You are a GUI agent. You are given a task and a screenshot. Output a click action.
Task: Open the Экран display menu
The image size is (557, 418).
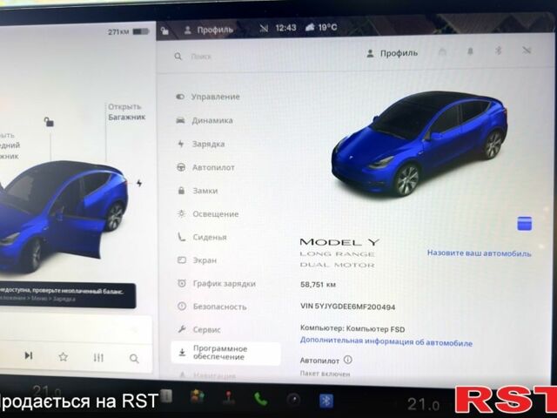pyautogui.click(x=197, y=260)
